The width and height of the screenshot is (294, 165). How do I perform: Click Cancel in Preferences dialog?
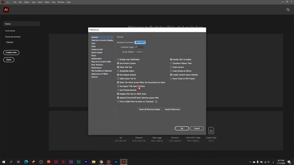pyautogui.click(x=197, y=128)
